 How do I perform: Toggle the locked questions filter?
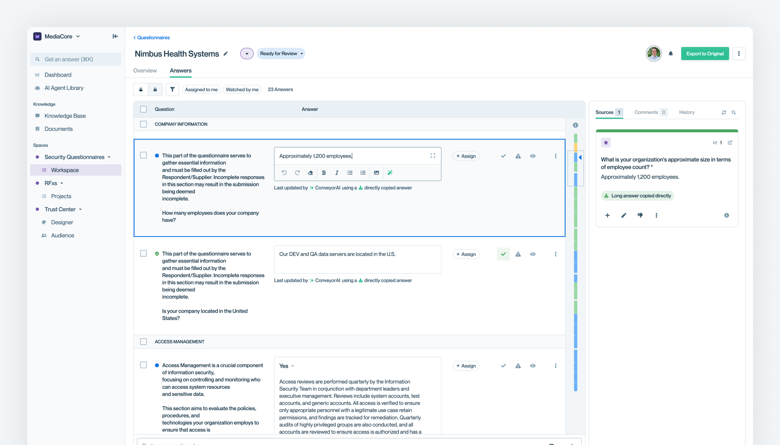coord(155,89)
